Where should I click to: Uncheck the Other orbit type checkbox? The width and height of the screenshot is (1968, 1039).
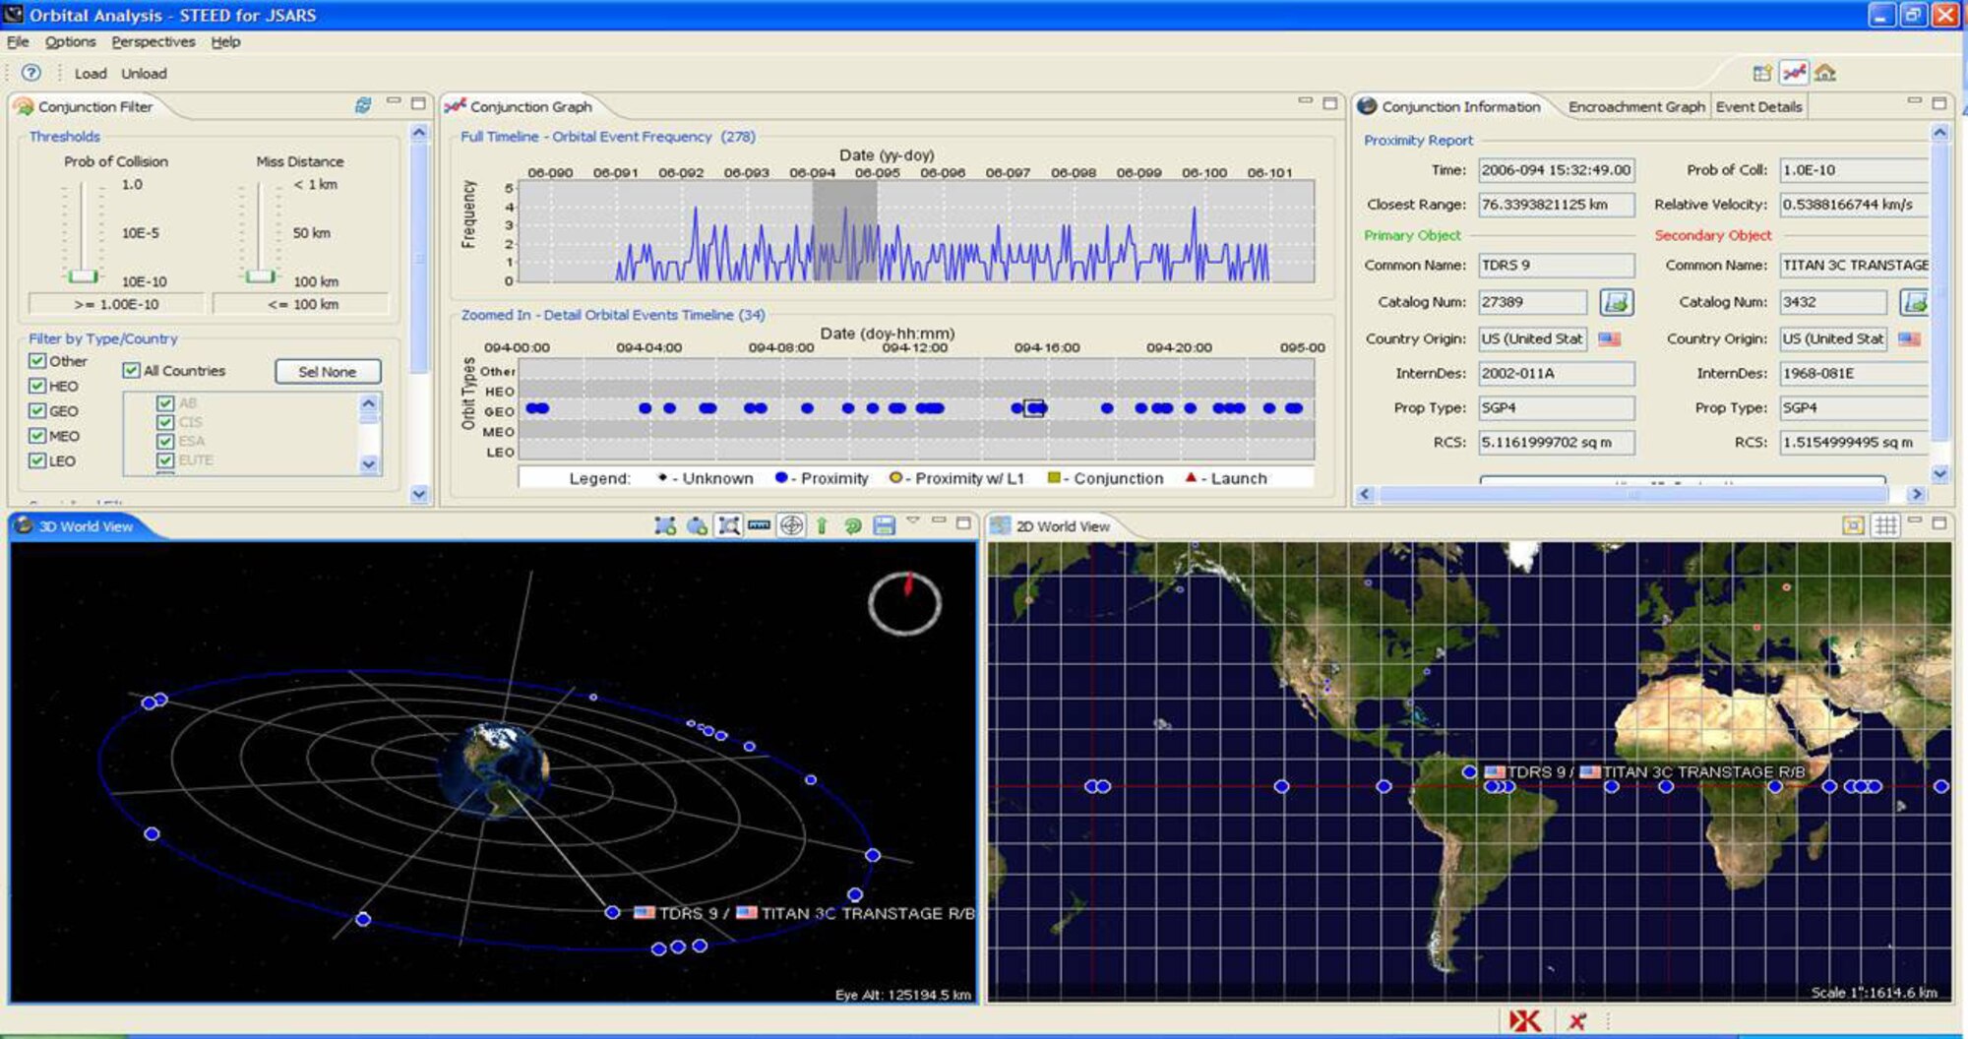click(37, 361)
